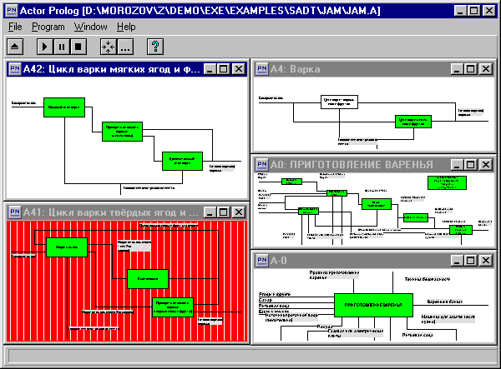Open the Window menu
The width and height of the screenshot is (501, 369).
point(91,27)
